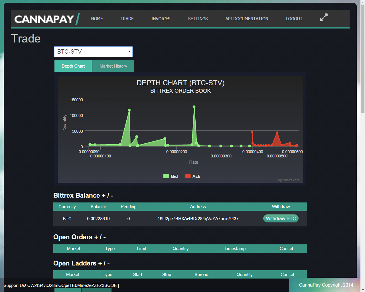The image size is (365, 292).
Task: Click the red ask point near 0.00000500
Action: point(277,133)
